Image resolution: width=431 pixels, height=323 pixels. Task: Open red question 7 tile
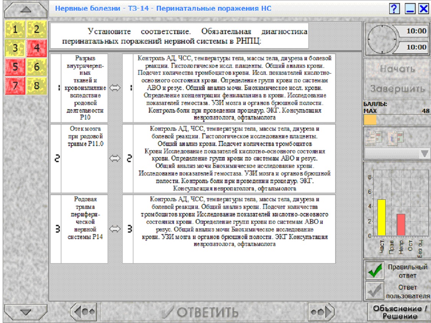tap(15, 85)
